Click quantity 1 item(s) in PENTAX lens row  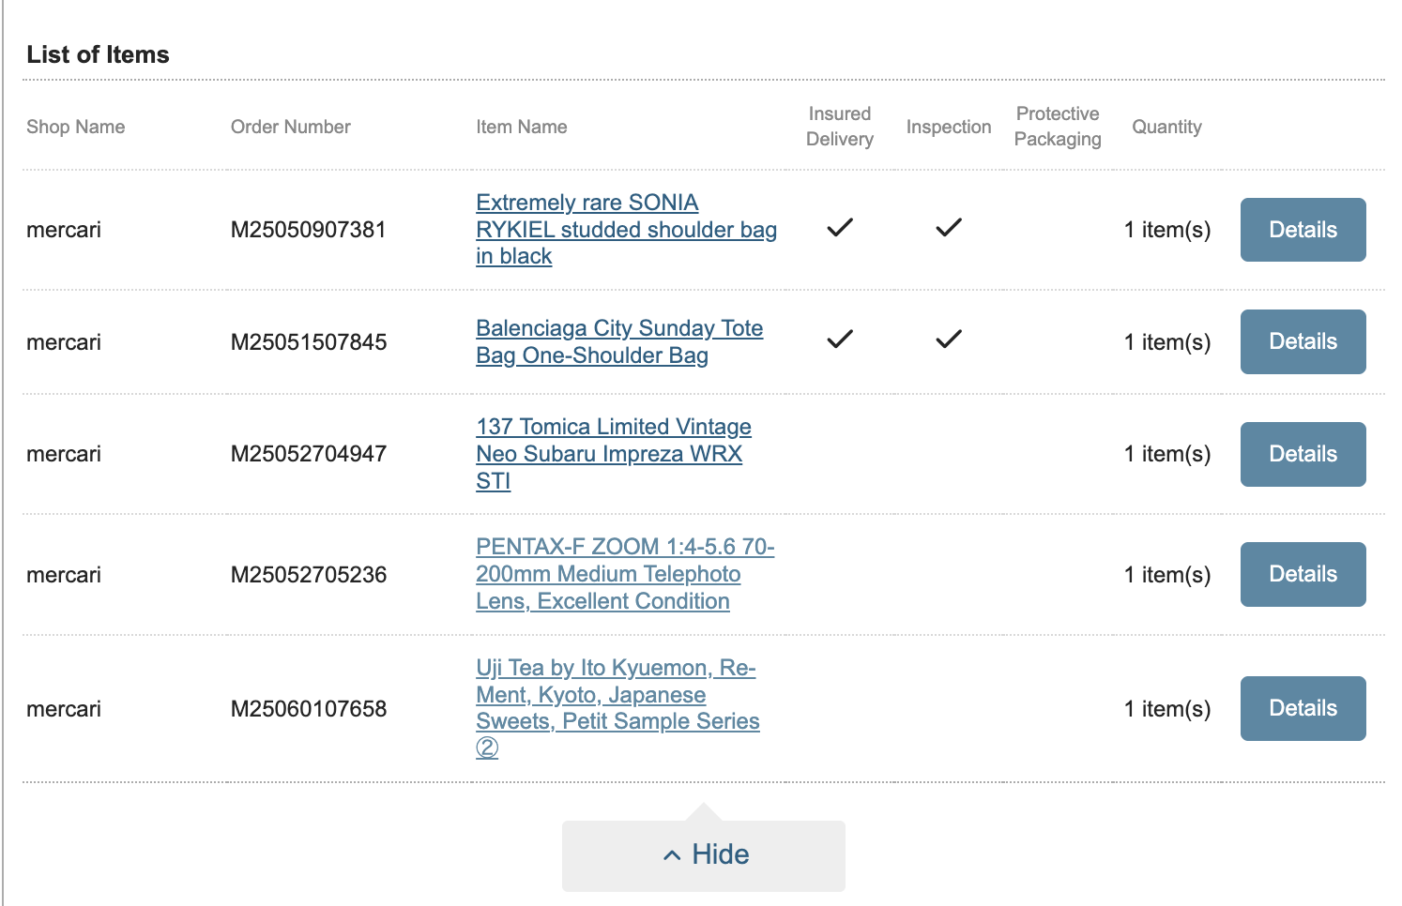coord(1167,575)
